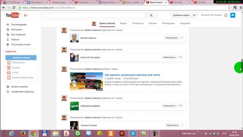Click the YouTube logo

click(x=12, y=15)
